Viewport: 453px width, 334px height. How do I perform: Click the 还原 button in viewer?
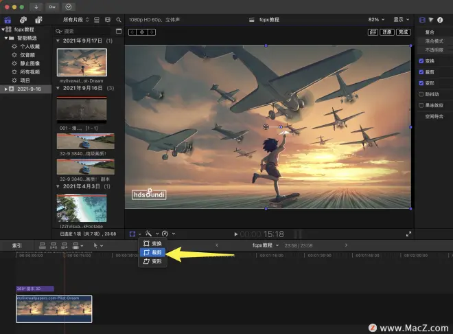(387, 32)
